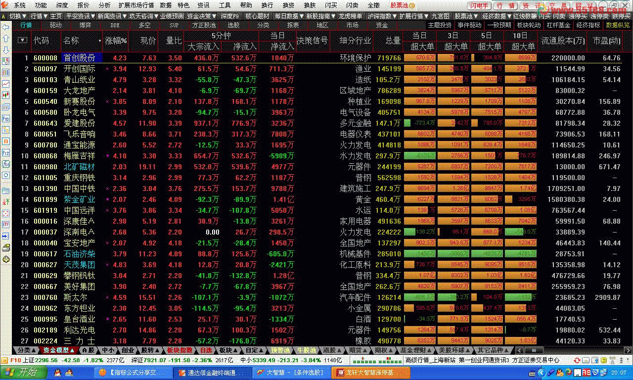
Task: Open the 切换 dropdown in toolbar
Action: pyautogui.click(x=18, y=16)
